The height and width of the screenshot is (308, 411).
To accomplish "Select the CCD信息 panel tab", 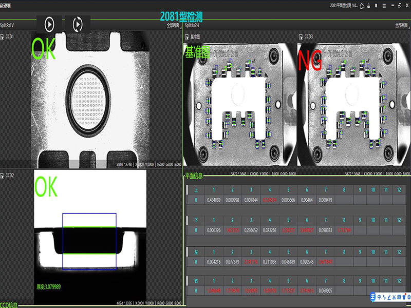I will (x=9, y=305).
